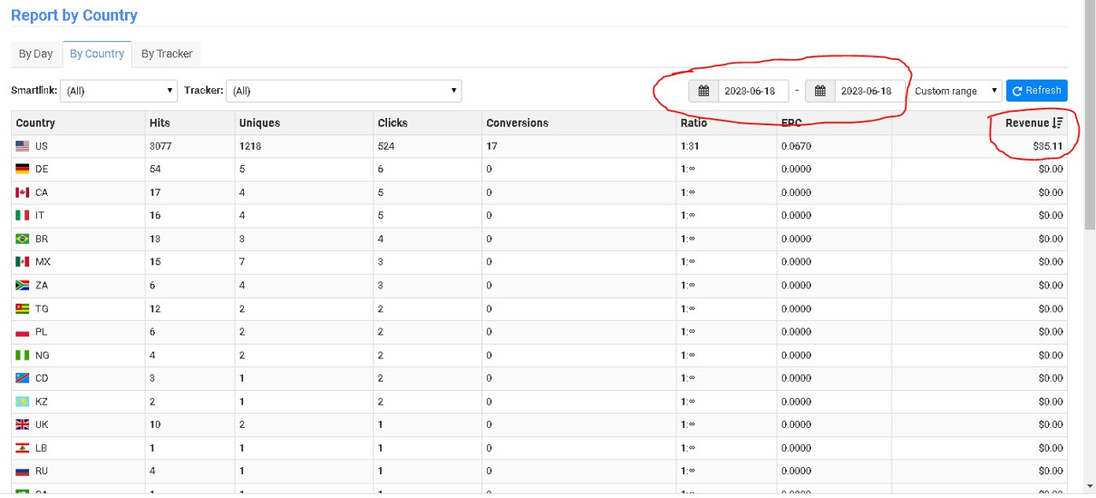Click the Report by Country heading
1096x498 pixels.
(74, 15)
